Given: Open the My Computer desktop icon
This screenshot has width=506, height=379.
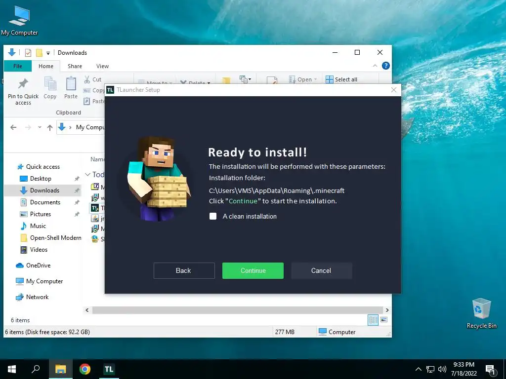Looking at the screenshot, I should pos(19,21).
